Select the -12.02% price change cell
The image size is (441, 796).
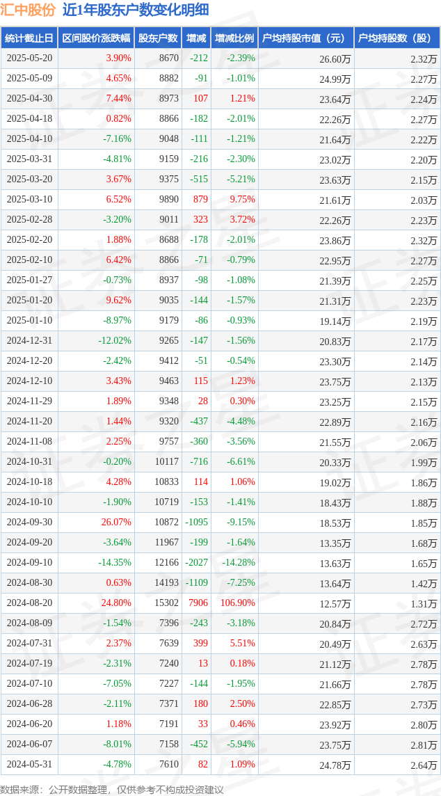(115, 341)
